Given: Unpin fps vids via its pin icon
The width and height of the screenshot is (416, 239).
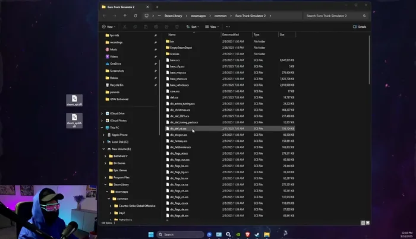Looking at the screenshot, I should coord(156,35).
